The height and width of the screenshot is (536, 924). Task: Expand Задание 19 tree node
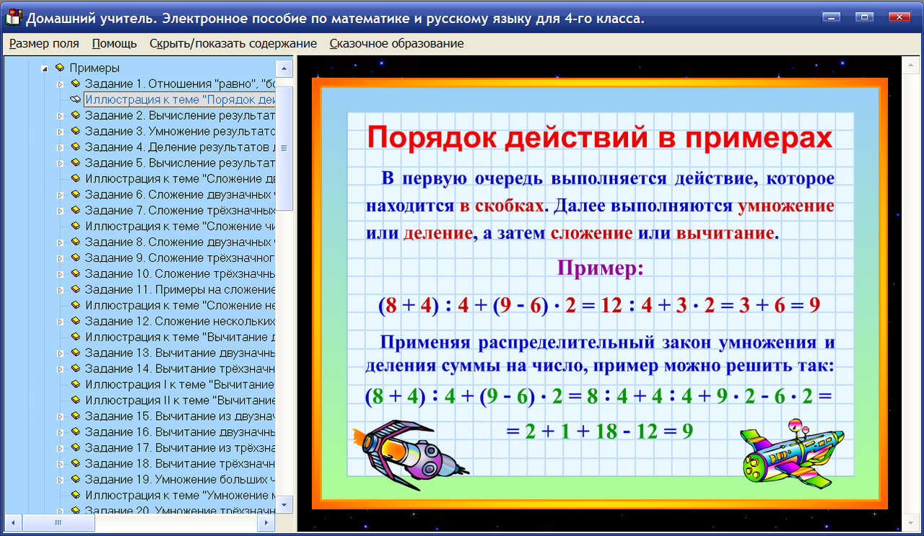click(61, 480)
